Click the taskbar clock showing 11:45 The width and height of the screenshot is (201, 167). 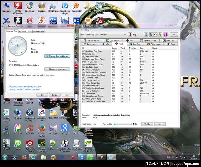pyautogui.click(x=193, y=157)
